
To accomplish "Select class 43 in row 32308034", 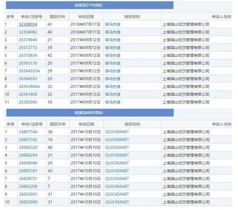I will 50,24.
